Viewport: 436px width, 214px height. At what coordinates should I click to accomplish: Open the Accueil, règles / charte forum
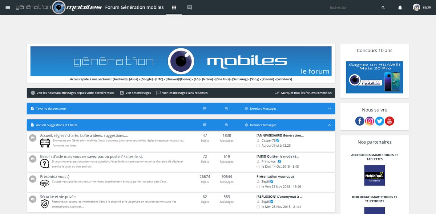[84, 135]
